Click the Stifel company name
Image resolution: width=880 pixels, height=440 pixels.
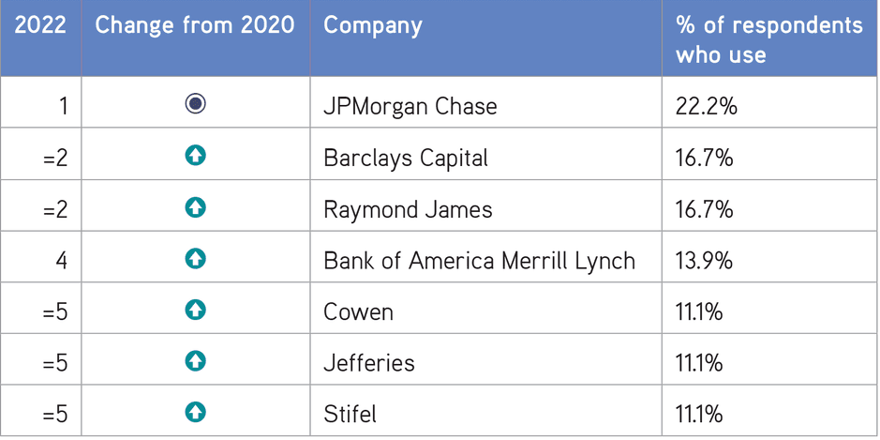[350, 414]
